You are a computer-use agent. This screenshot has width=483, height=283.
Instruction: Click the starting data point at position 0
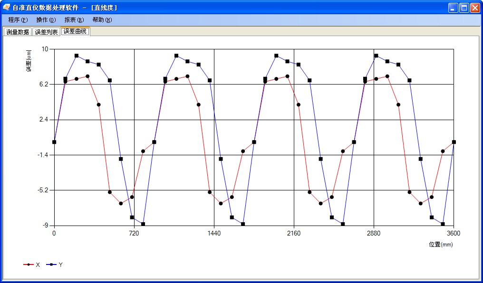tap(54, 142)
